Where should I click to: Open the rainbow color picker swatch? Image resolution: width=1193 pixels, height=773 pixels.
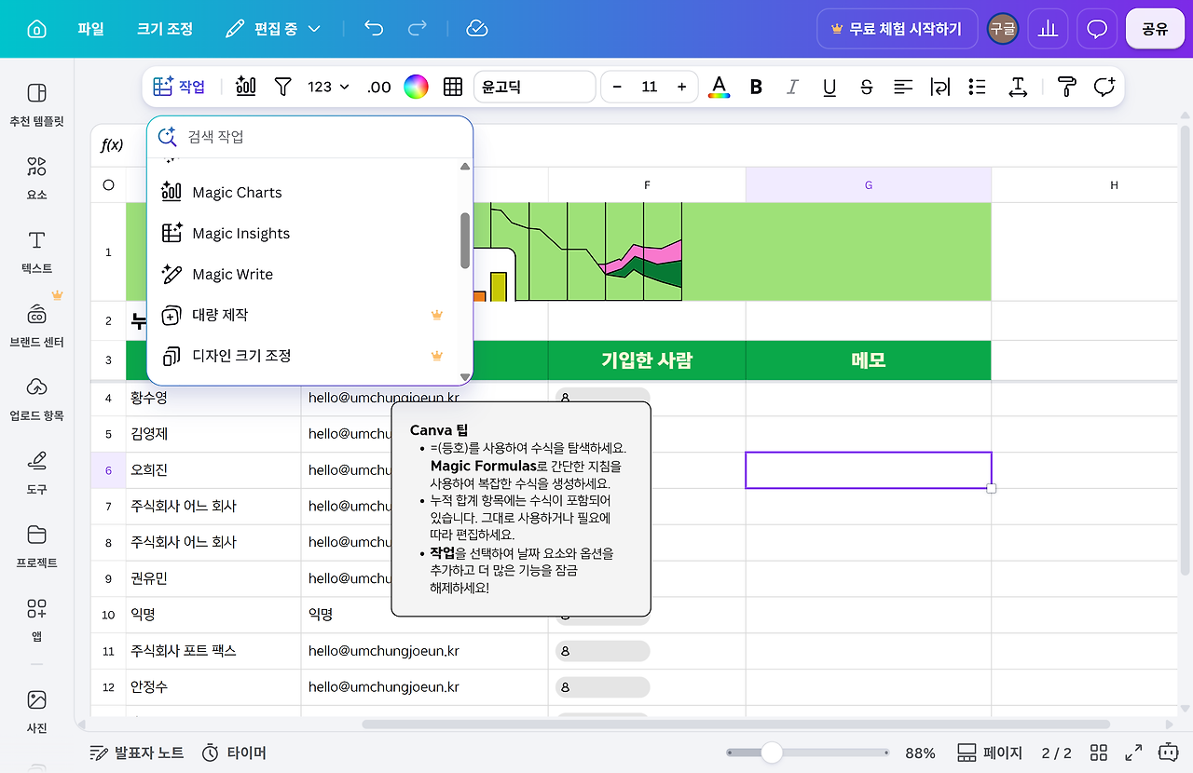click(416, 87)
